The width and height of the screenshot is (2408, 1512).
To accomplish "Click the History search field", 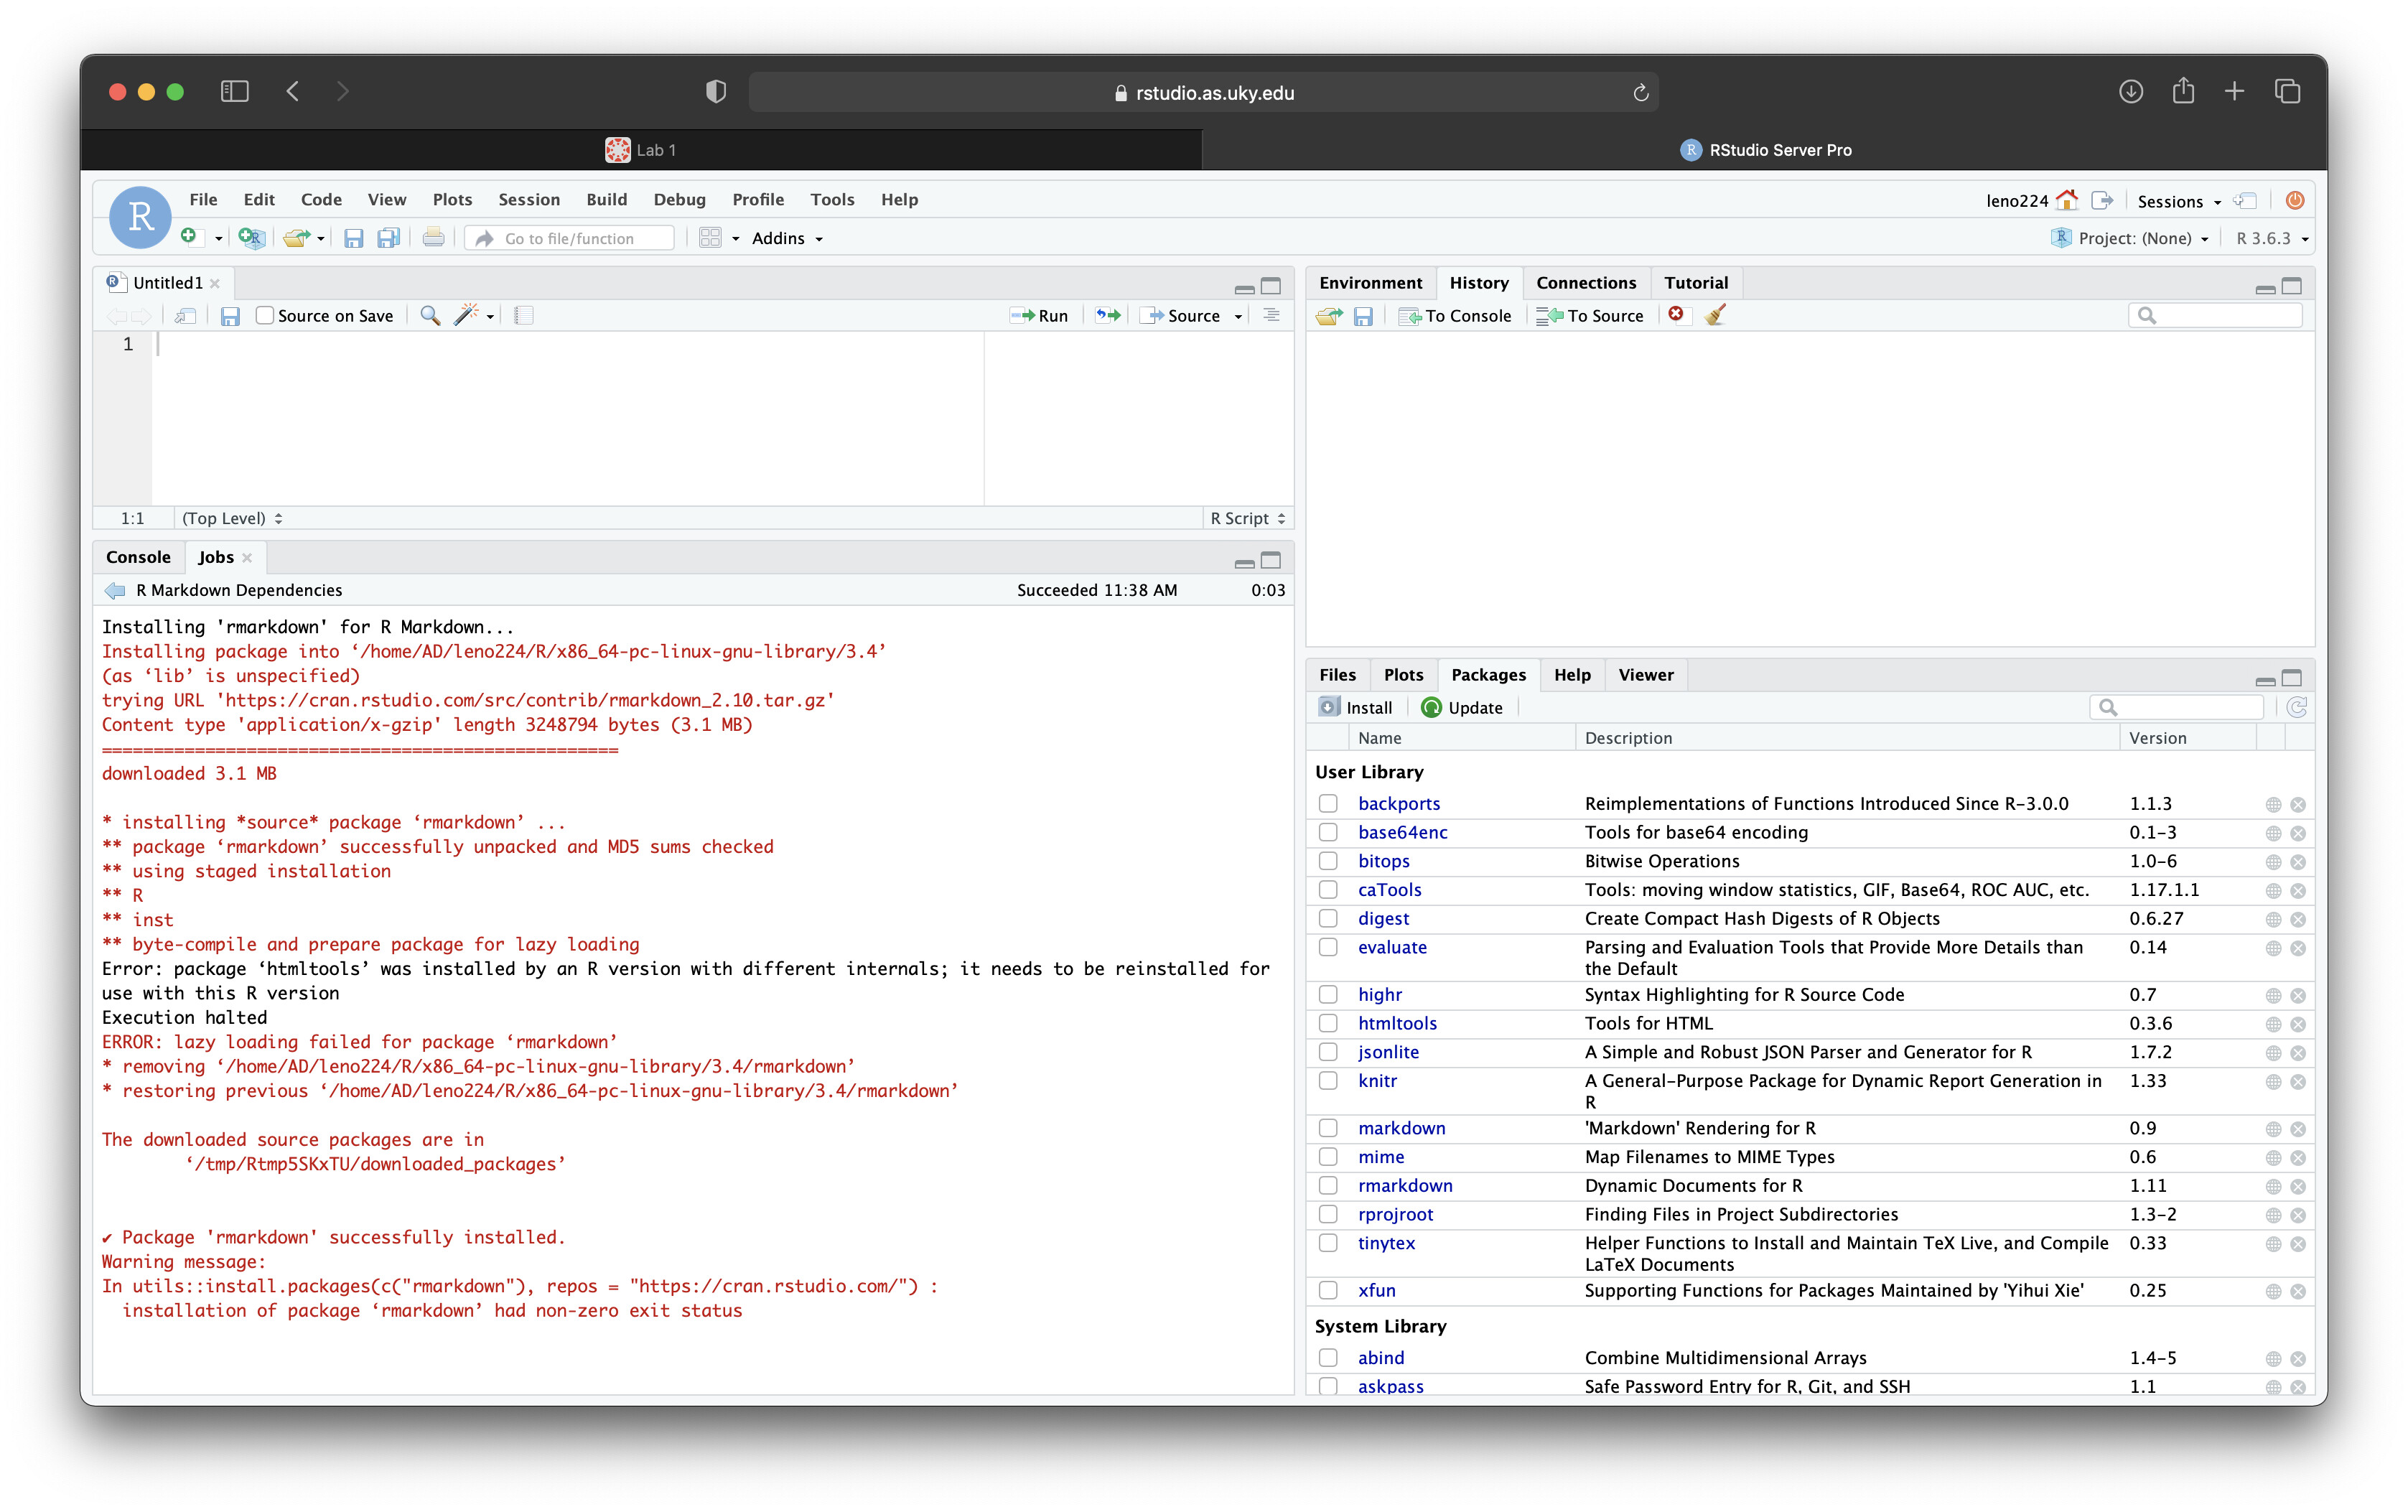I will click(2215, 315).
